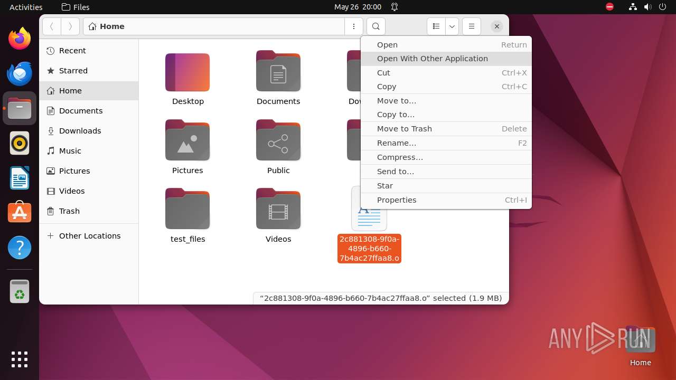Choose Open from the context menu
The image size is (676, 380).
point(446,45)
